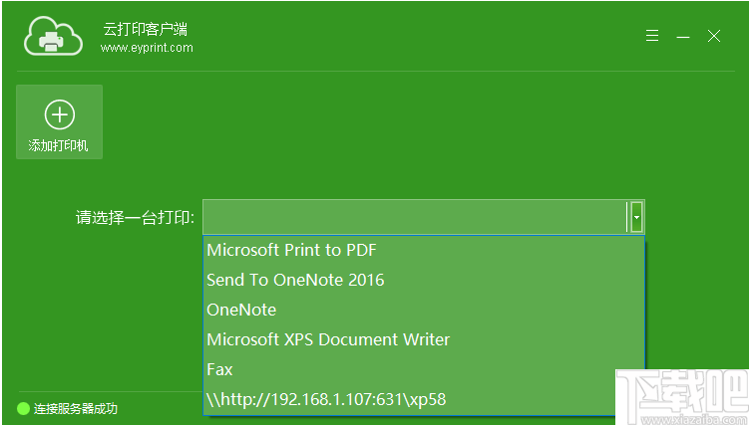Select Microsoft Print to PDF
Image resolution: width=751 pixels, height=425 pixels.
(424, 250)
